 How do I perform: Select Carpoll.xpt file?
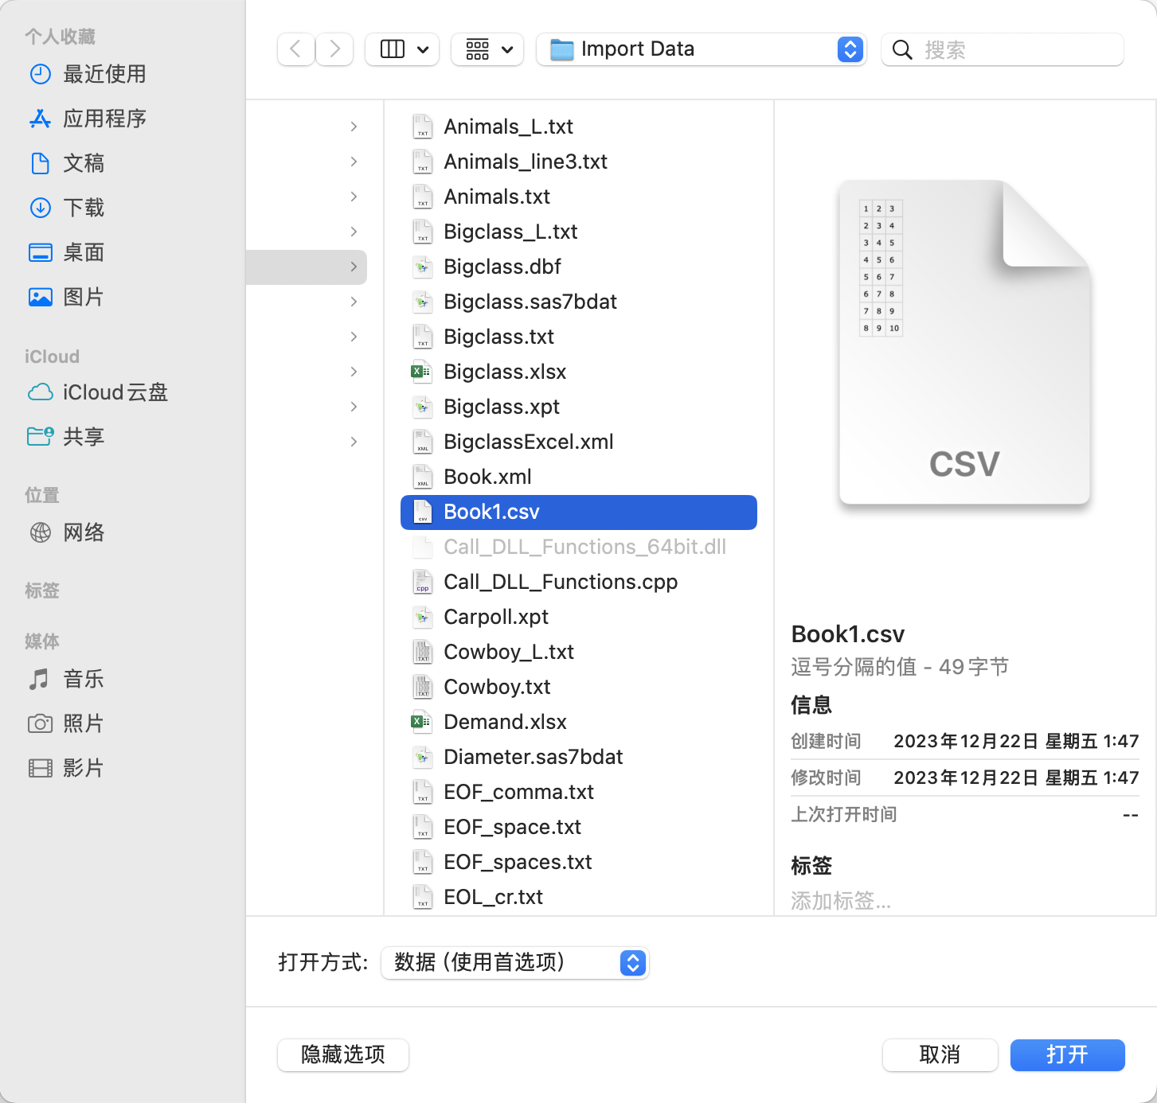pos(578,617)
